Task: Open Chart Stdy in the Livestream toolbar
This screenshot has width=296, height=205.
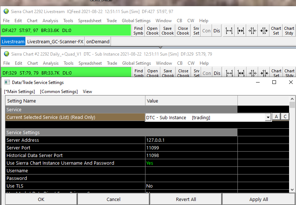Action: tap(289, 31)
